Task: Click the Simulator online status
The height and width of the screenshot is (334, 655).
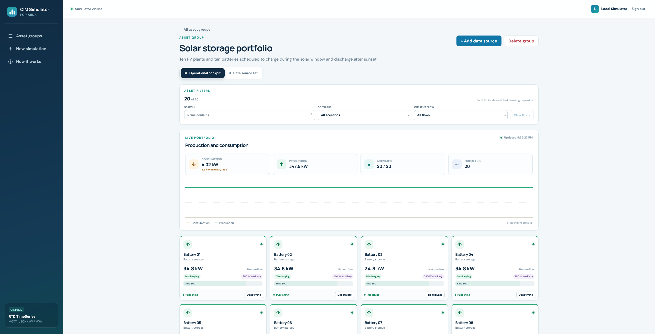Action: [86, 9]
